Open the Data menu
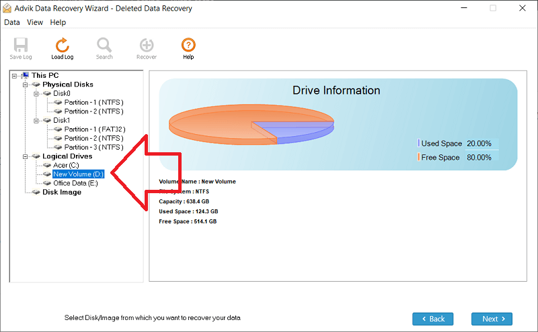Image resolution: width=538 pixels, height=332 pixels. point(12,22)
